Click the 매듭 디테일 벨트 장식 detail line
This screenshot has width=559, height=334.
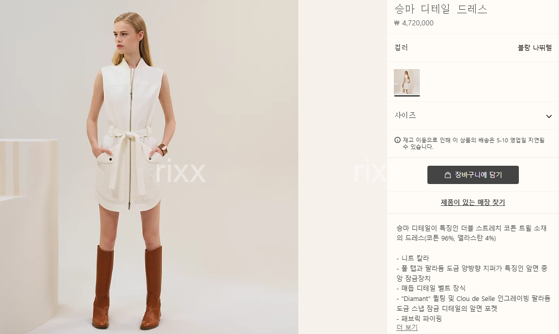(430, 288)
